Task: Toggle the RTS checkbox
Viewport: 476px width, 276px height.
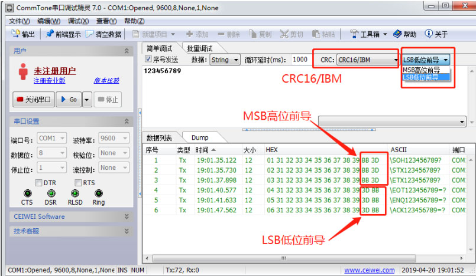Action: pyautogui.click(x=78, y=183)
